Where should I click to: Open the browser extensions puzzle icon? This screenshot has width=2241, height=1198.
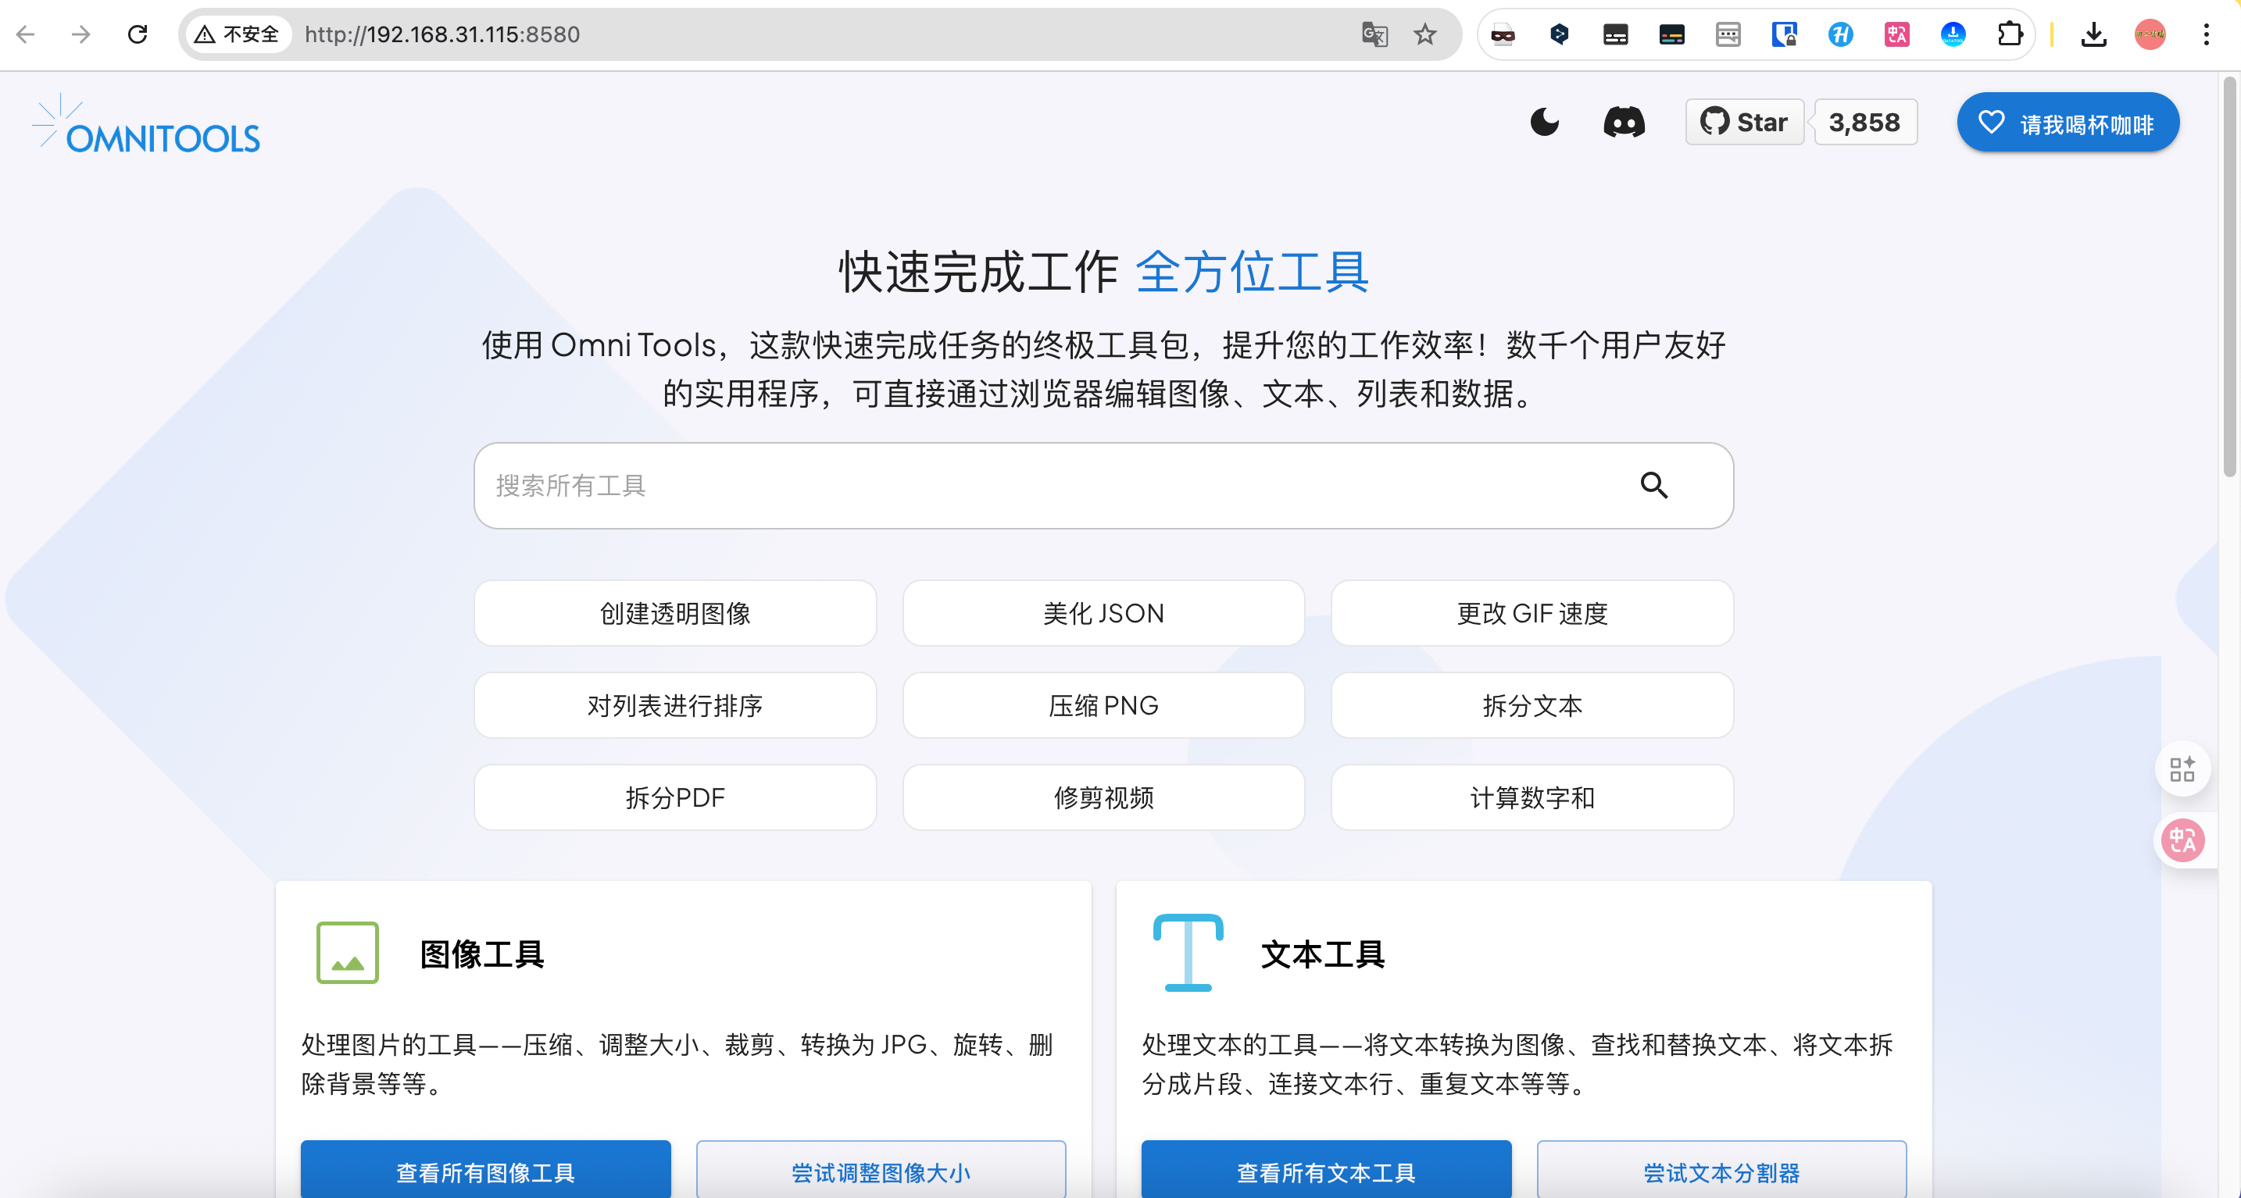(2010, 35)
